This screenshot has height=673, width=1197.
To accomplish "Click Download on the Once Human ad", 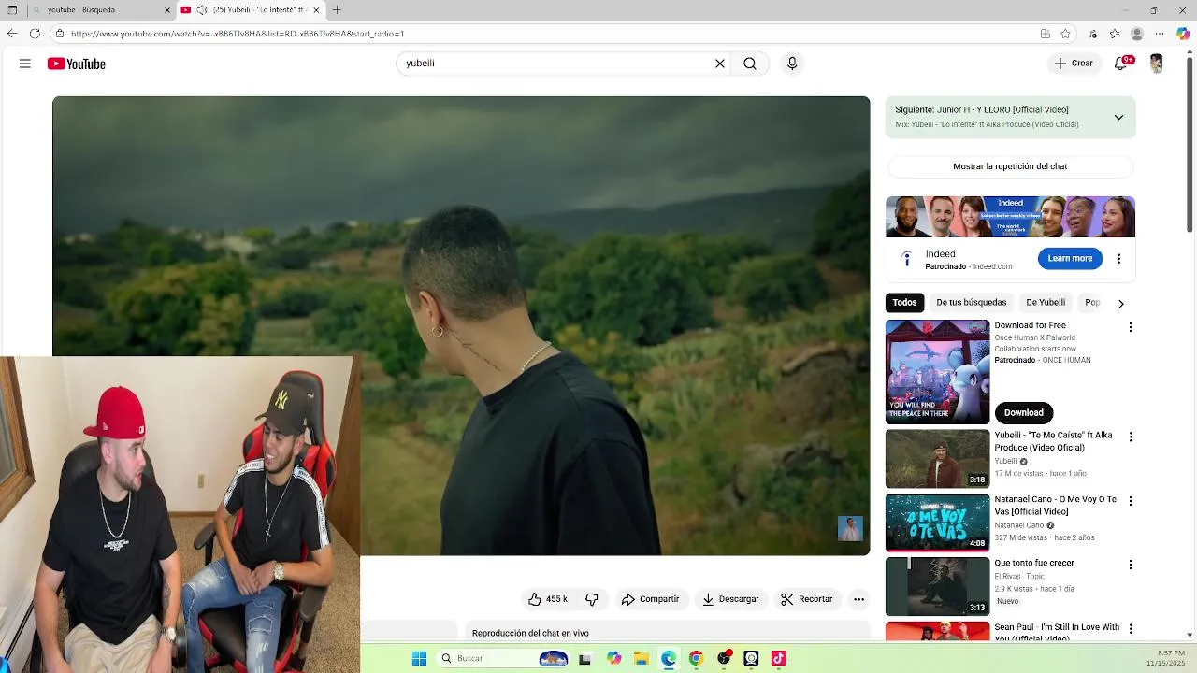I will [1024, 412].
